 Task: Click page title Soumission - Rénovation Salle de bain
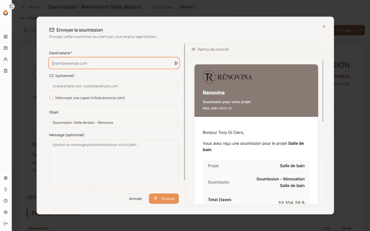[95, 7]
